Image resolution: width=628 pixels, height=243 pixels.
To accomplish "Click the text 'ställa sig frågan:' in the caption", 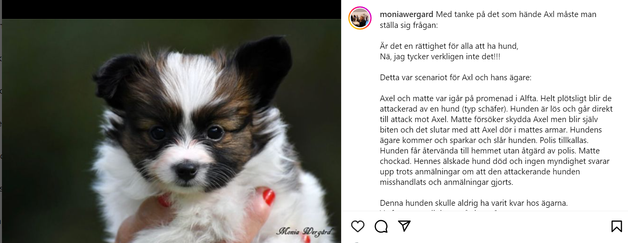I will (x=409, y=25).
